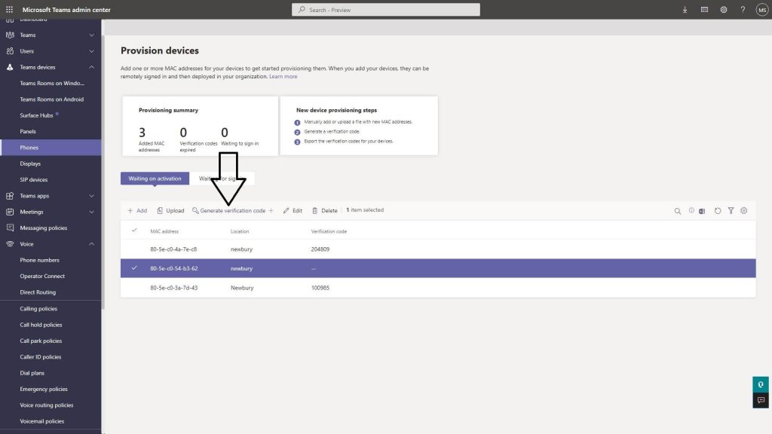Open the Microsoft 365 app launcher
The width and height of the screenshot is (772, 434).
coord(8,9)
